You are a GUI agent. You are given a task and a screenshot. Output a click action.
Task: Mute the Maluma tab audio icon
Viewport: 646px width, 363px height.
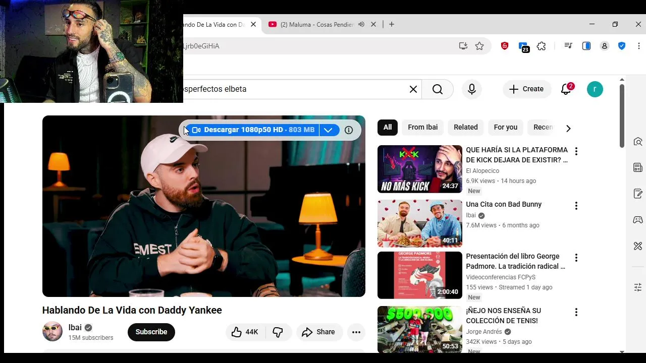coord(361,24)
